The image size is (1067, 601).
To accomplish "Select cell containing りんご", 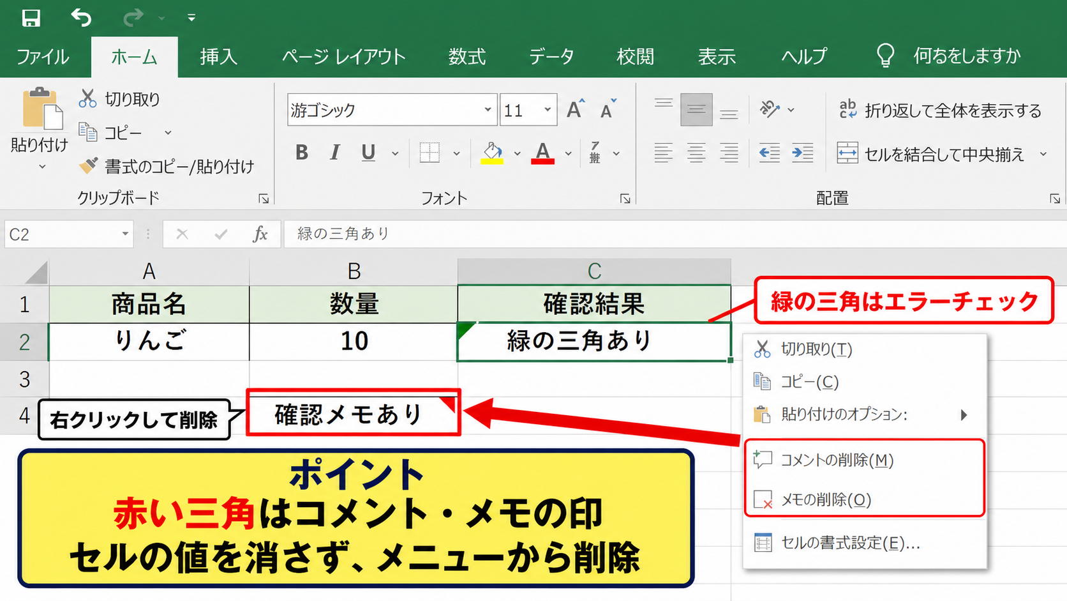I will (x=149, y=341).
